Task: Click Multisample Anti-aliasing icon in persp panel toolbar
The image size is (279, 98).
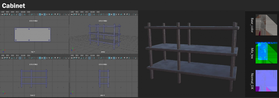Action: [129, 15]
